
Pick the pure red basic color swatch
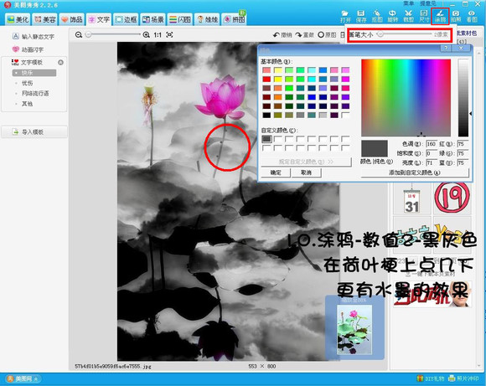pyautogui.click(x=266, y=79)
